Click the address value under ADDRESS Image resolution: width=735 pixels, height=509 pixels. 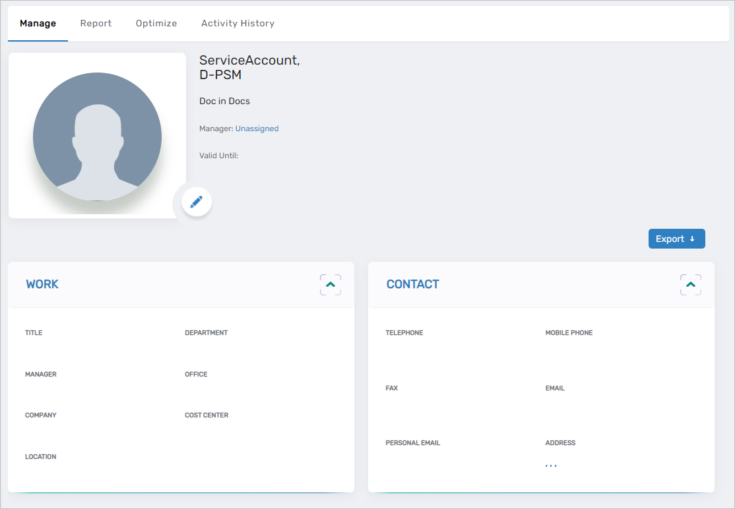551,464
